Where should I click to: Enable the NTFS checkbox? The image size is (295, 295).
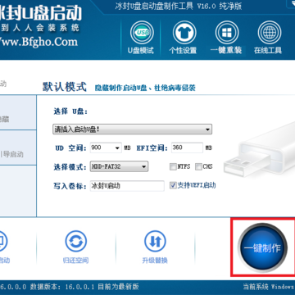[173, 166]
